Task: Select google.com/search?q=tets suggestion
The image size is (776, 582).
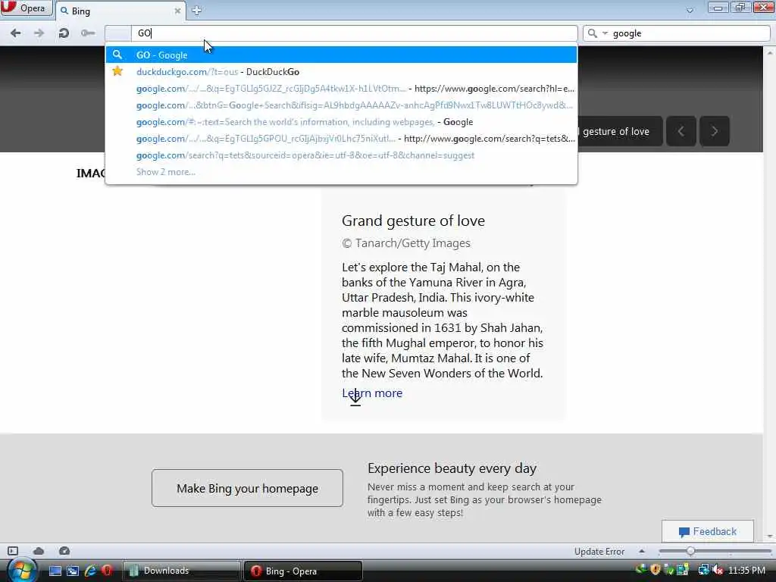Action: point(341,155)
